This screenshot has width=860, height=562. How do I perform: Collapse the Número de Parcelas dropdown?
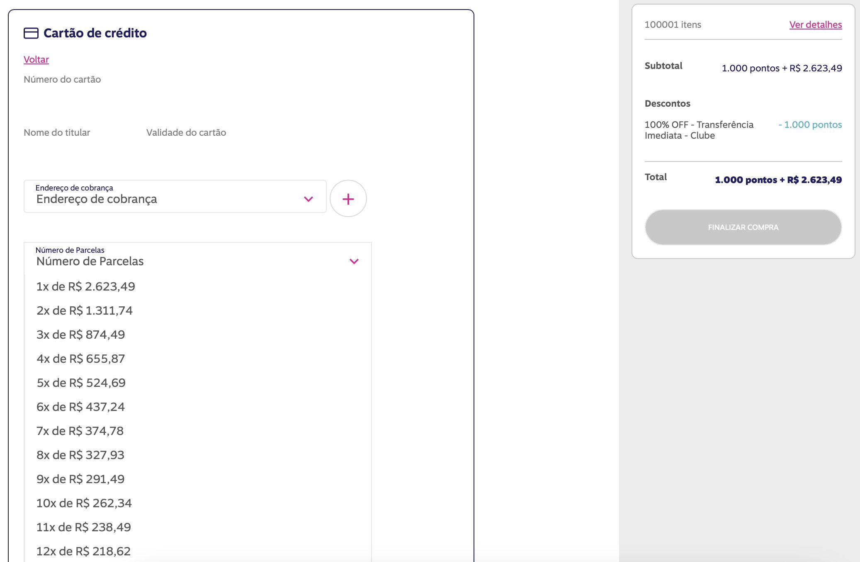click(198, 258)
